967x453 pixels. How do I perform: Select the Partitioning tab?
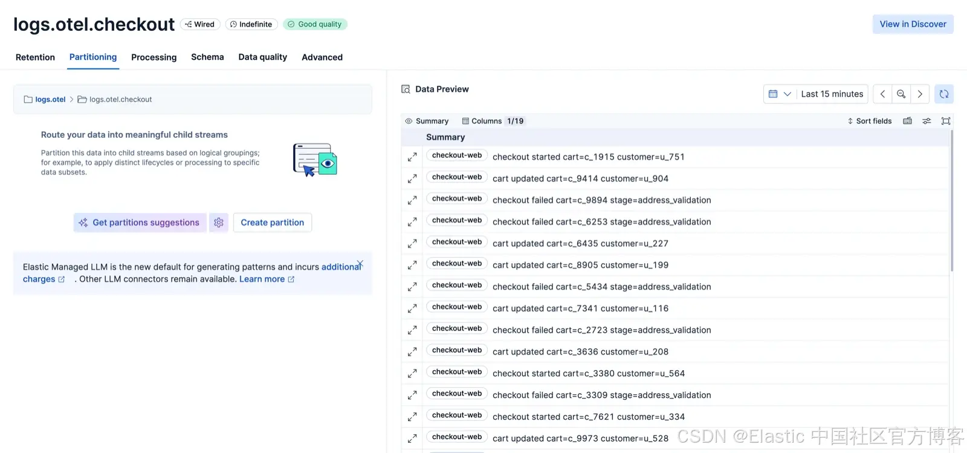[x=93, y=57]
